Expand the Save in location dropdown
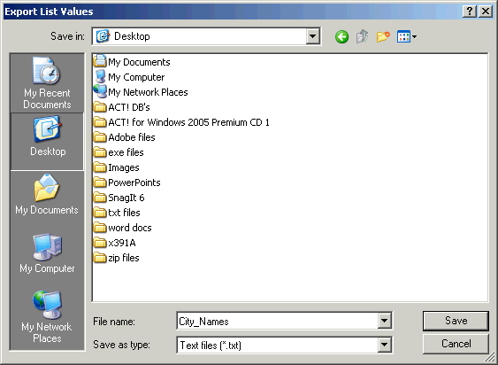 (312, 36)
